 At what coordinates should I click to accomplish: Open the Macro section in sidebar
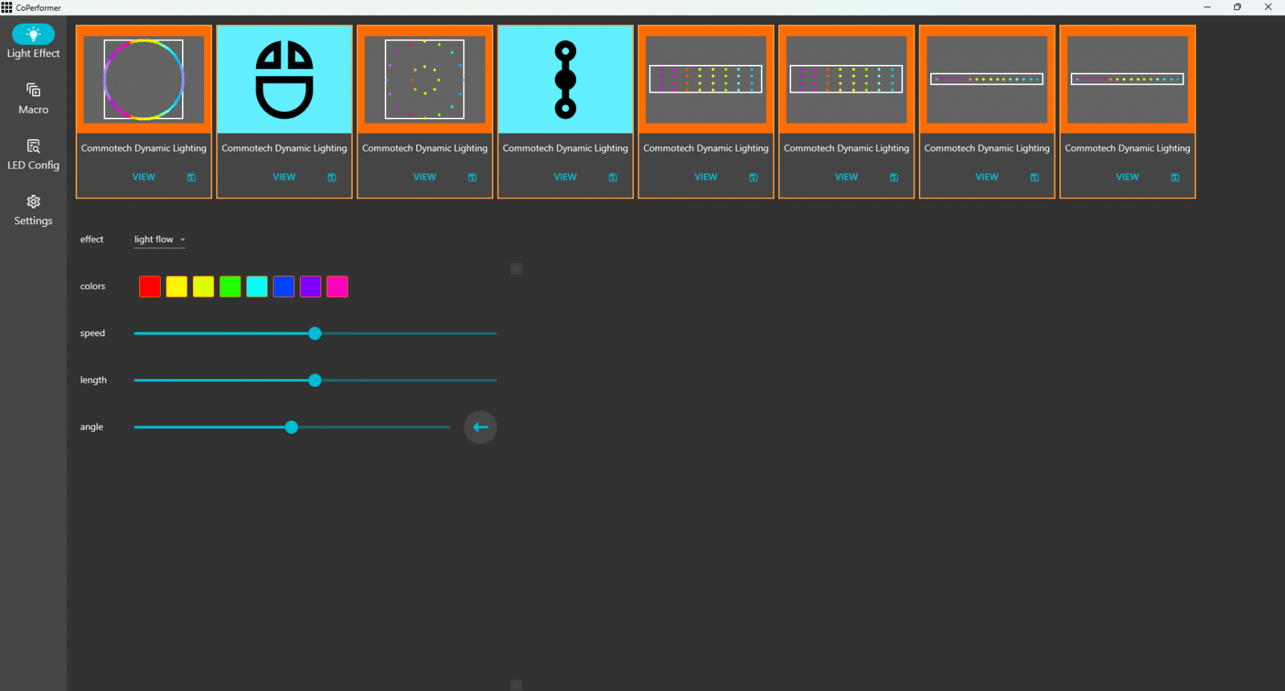pyautogui.click(x=33, y=99)
